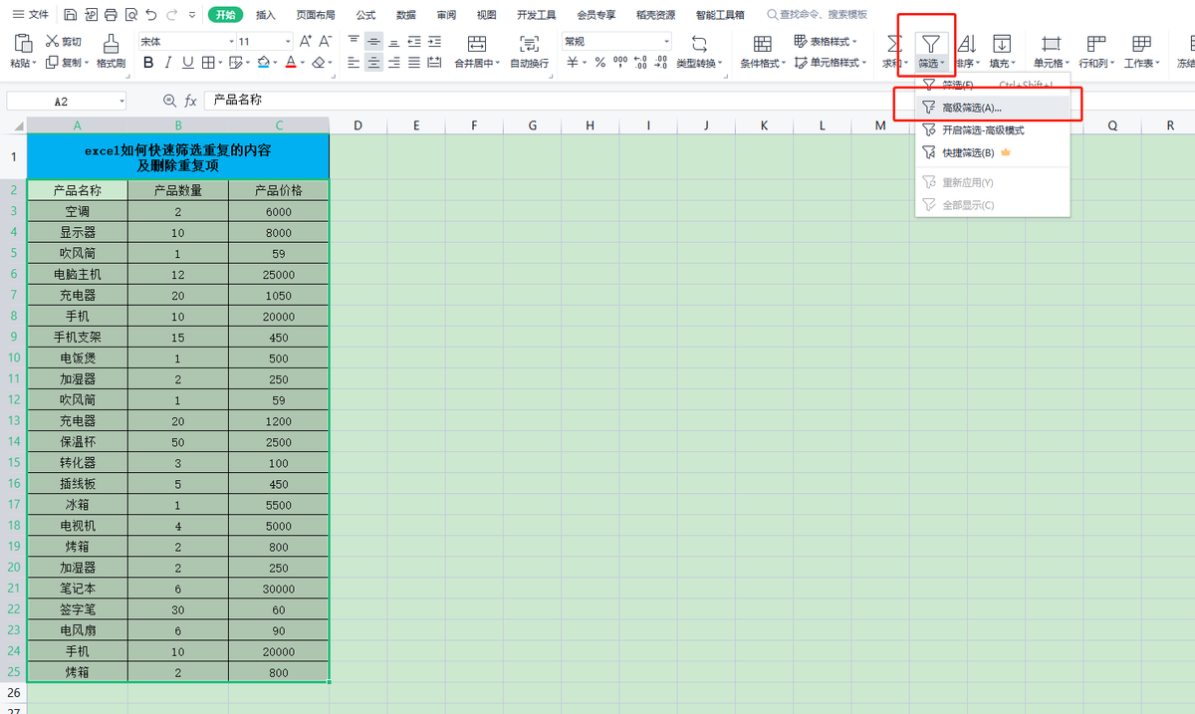1195x714 pixels.
Task: Switch to the 公式 Formulas tab
Action: point(365,15)
